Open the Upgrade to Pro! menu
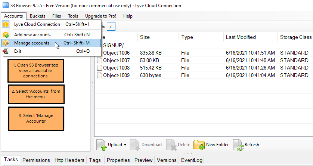Screen dimensions: 313x166 (100, 16)
